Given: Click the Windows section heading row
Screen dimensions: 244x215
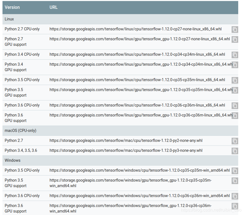Looking at the screenshot, I should (x=120, y=160).
